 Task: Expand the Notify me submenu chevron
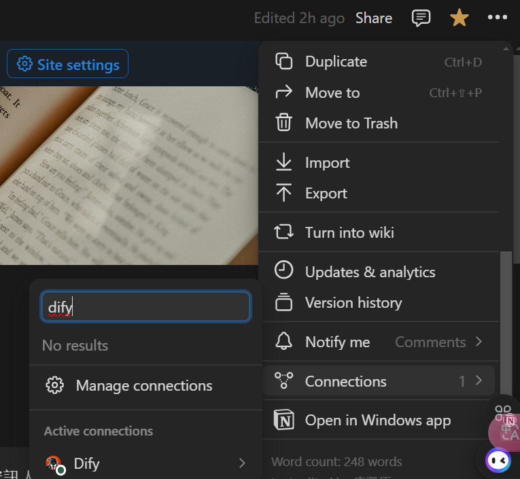[479, 342]
